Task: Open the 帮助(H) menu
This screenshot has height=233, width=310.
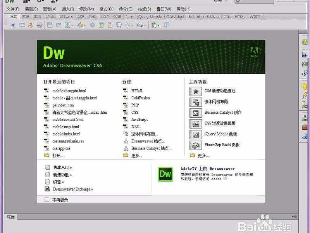Action: pyautogui.click(x=183, y=9)
